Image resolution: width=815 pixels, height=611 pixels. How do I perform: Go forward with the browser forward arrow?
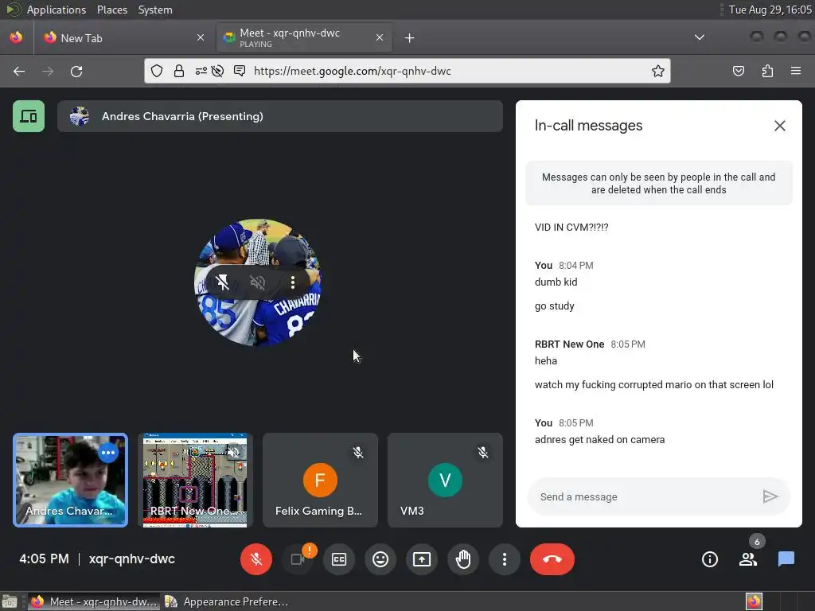click(x=48, y=71)
